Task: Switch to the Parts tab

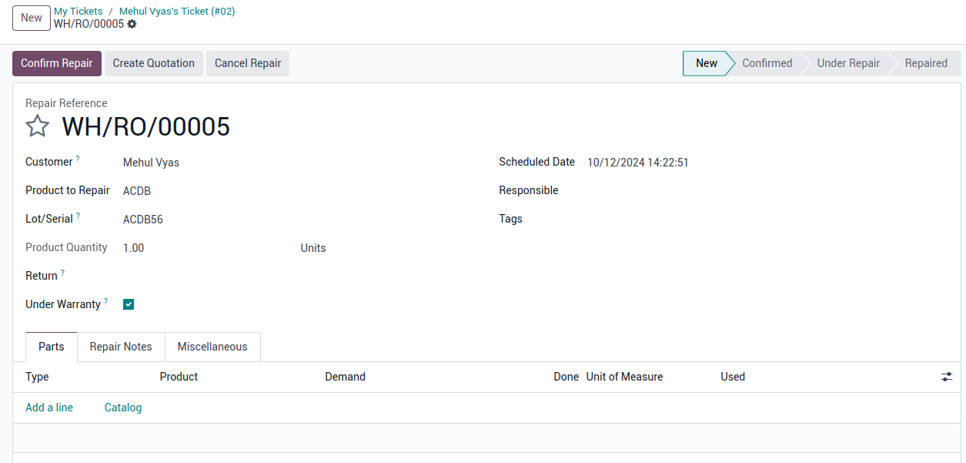Action: [52, 347]
